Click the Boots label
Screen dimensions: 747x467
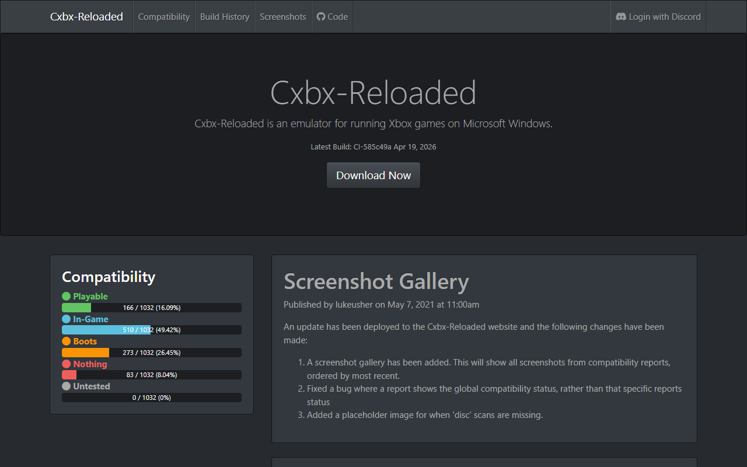(85, 341)
